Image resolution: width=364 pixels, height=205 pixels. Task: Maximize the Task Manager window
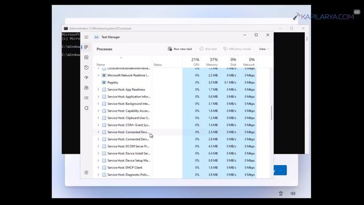[x=256, y=35]
